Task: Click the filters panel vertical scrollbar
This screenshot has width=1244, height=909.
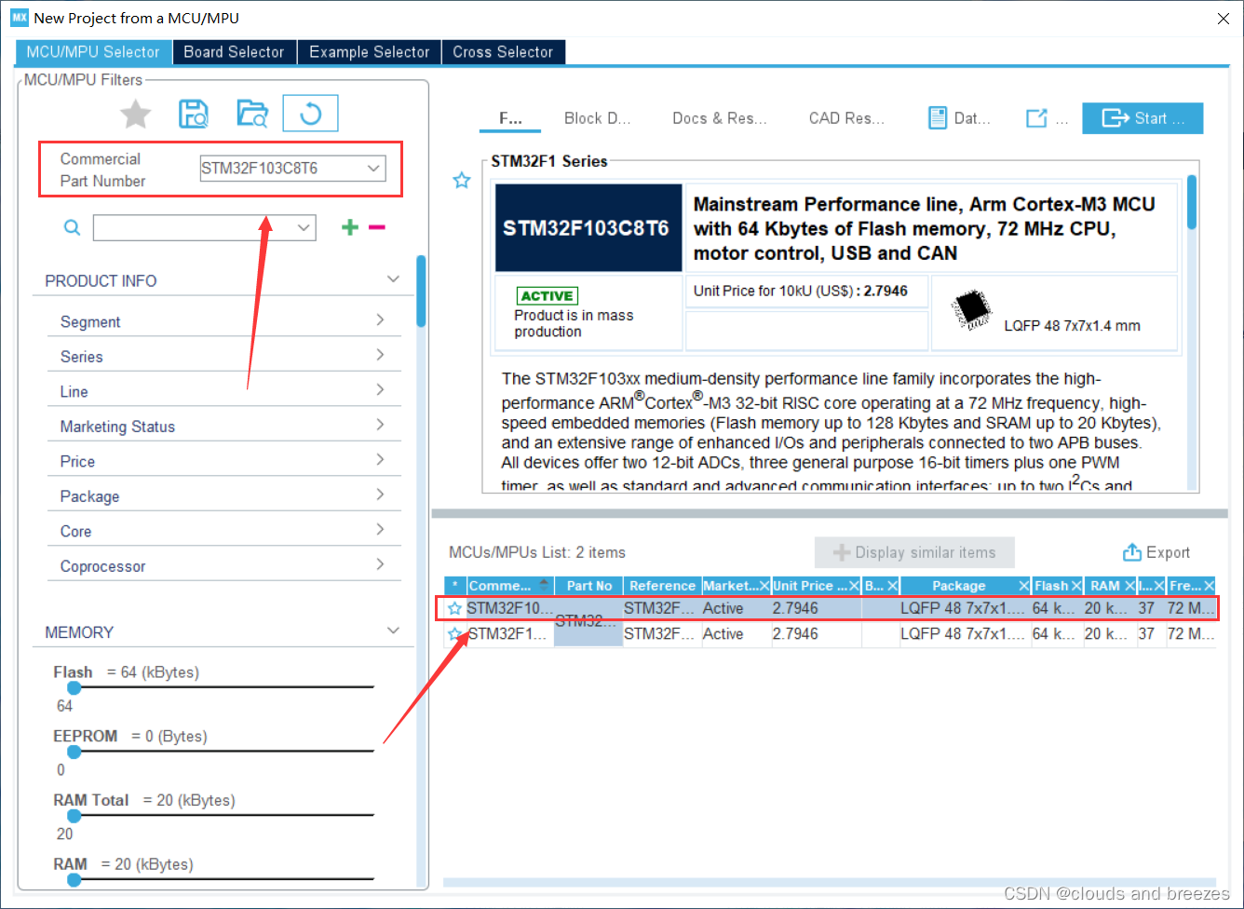Action: 421,292
